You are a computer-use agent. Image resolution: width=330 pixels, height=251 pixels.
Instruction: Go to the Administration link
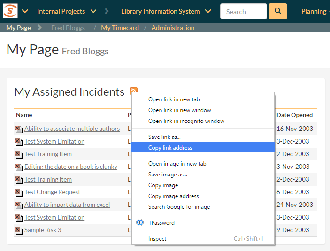coord(173,28)
